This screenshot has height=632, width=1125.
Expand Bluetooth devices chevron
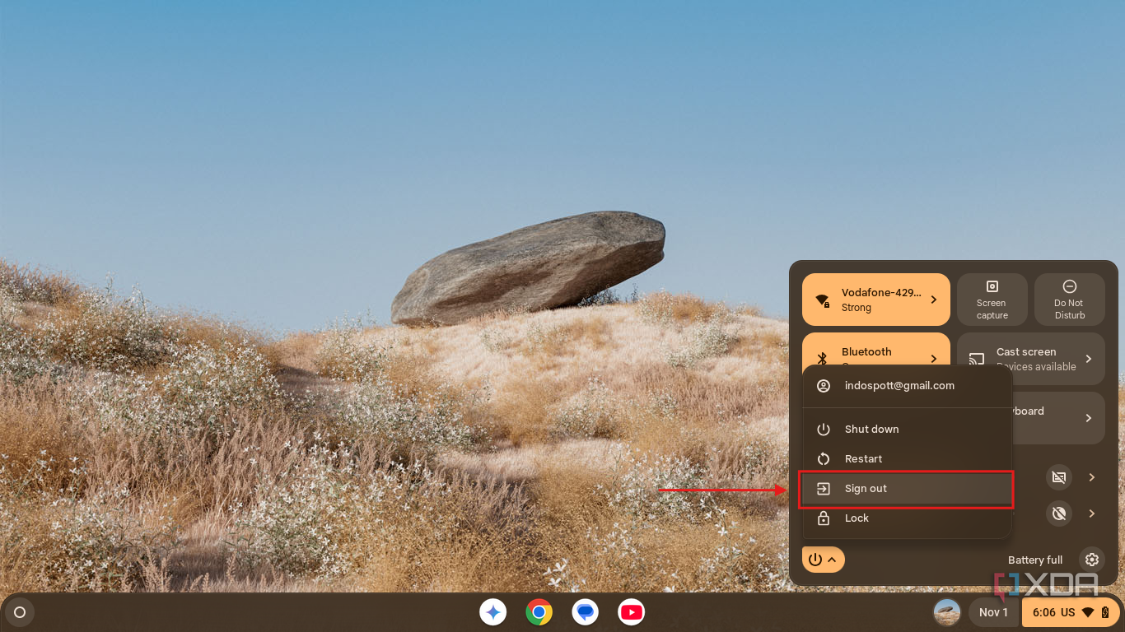coord(934,359)
